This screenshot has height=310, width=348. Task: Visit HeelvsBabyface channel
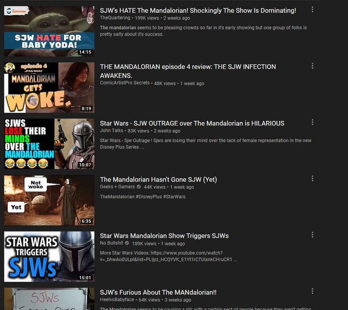click(x=117, y=300)
